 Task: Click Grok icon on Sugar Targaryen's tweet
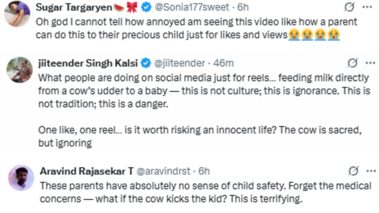click(x=349, y=7)
